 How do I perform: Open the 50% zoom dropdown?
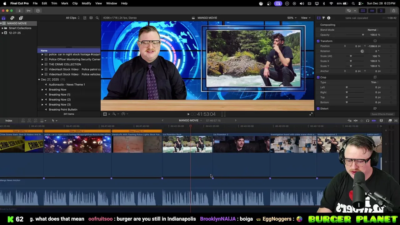click(292, 18)
